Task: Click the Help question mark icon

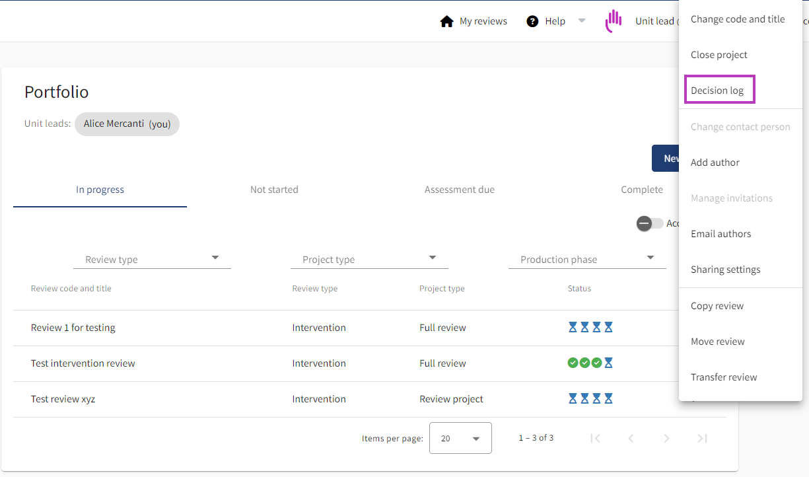Action: point(532,21)
